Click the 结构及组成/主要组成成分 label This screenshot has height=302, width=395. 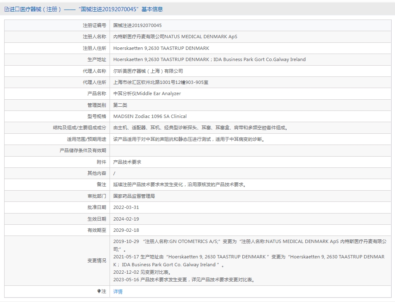click(80, 128)
